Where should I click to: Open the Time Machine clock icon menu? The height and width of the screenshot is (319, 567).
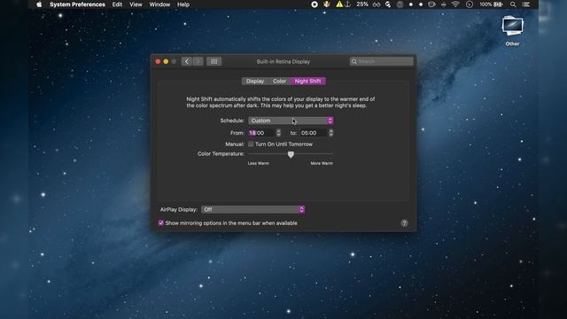[470, 4]
